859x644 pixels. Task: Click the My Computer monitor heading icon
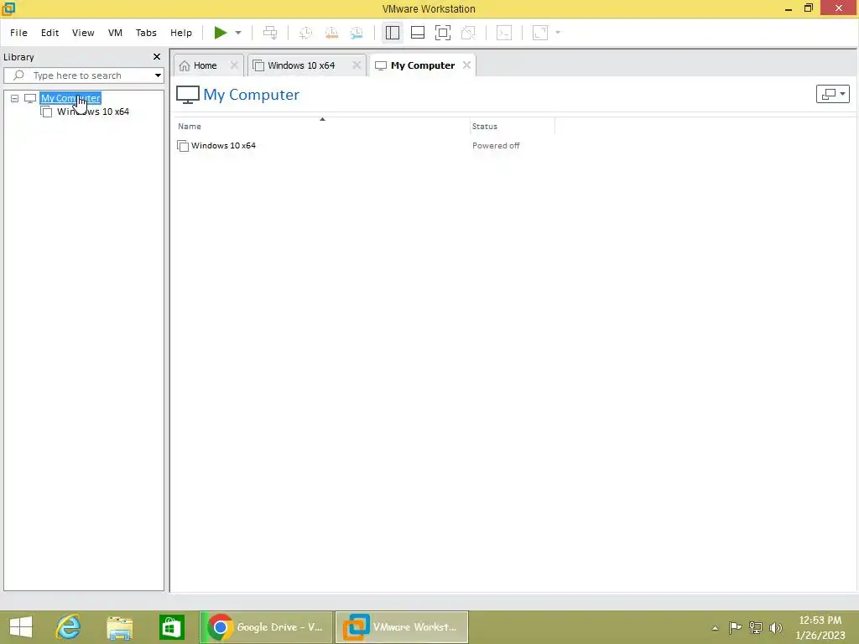(187, 95)
